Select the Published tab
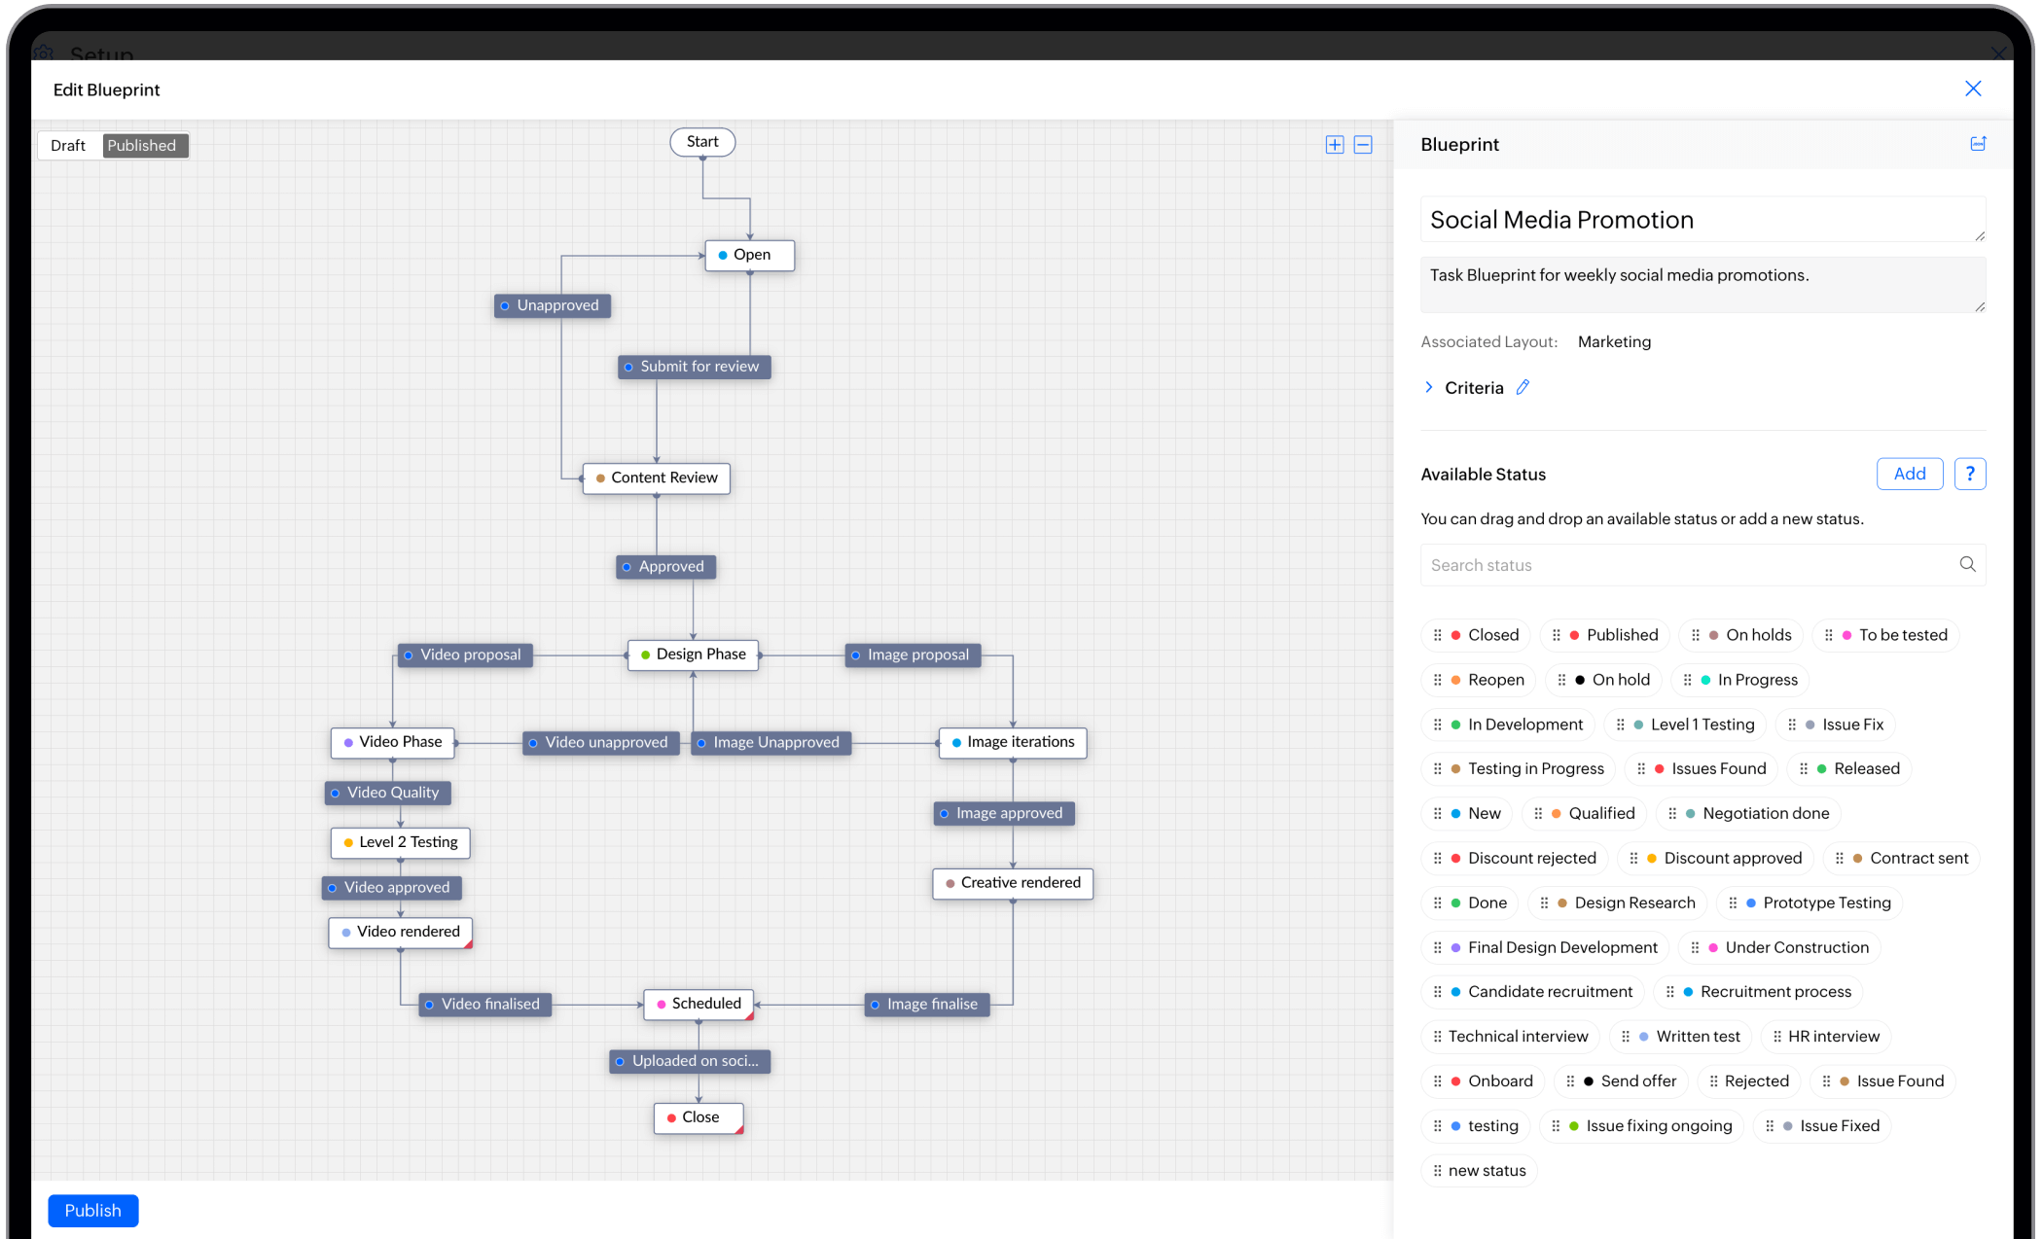2043x1239 pixels. (x=142, y=145)
